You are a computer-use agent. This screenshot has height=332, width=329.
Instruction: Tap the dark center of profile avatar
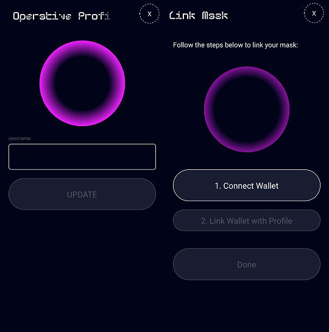82,83
